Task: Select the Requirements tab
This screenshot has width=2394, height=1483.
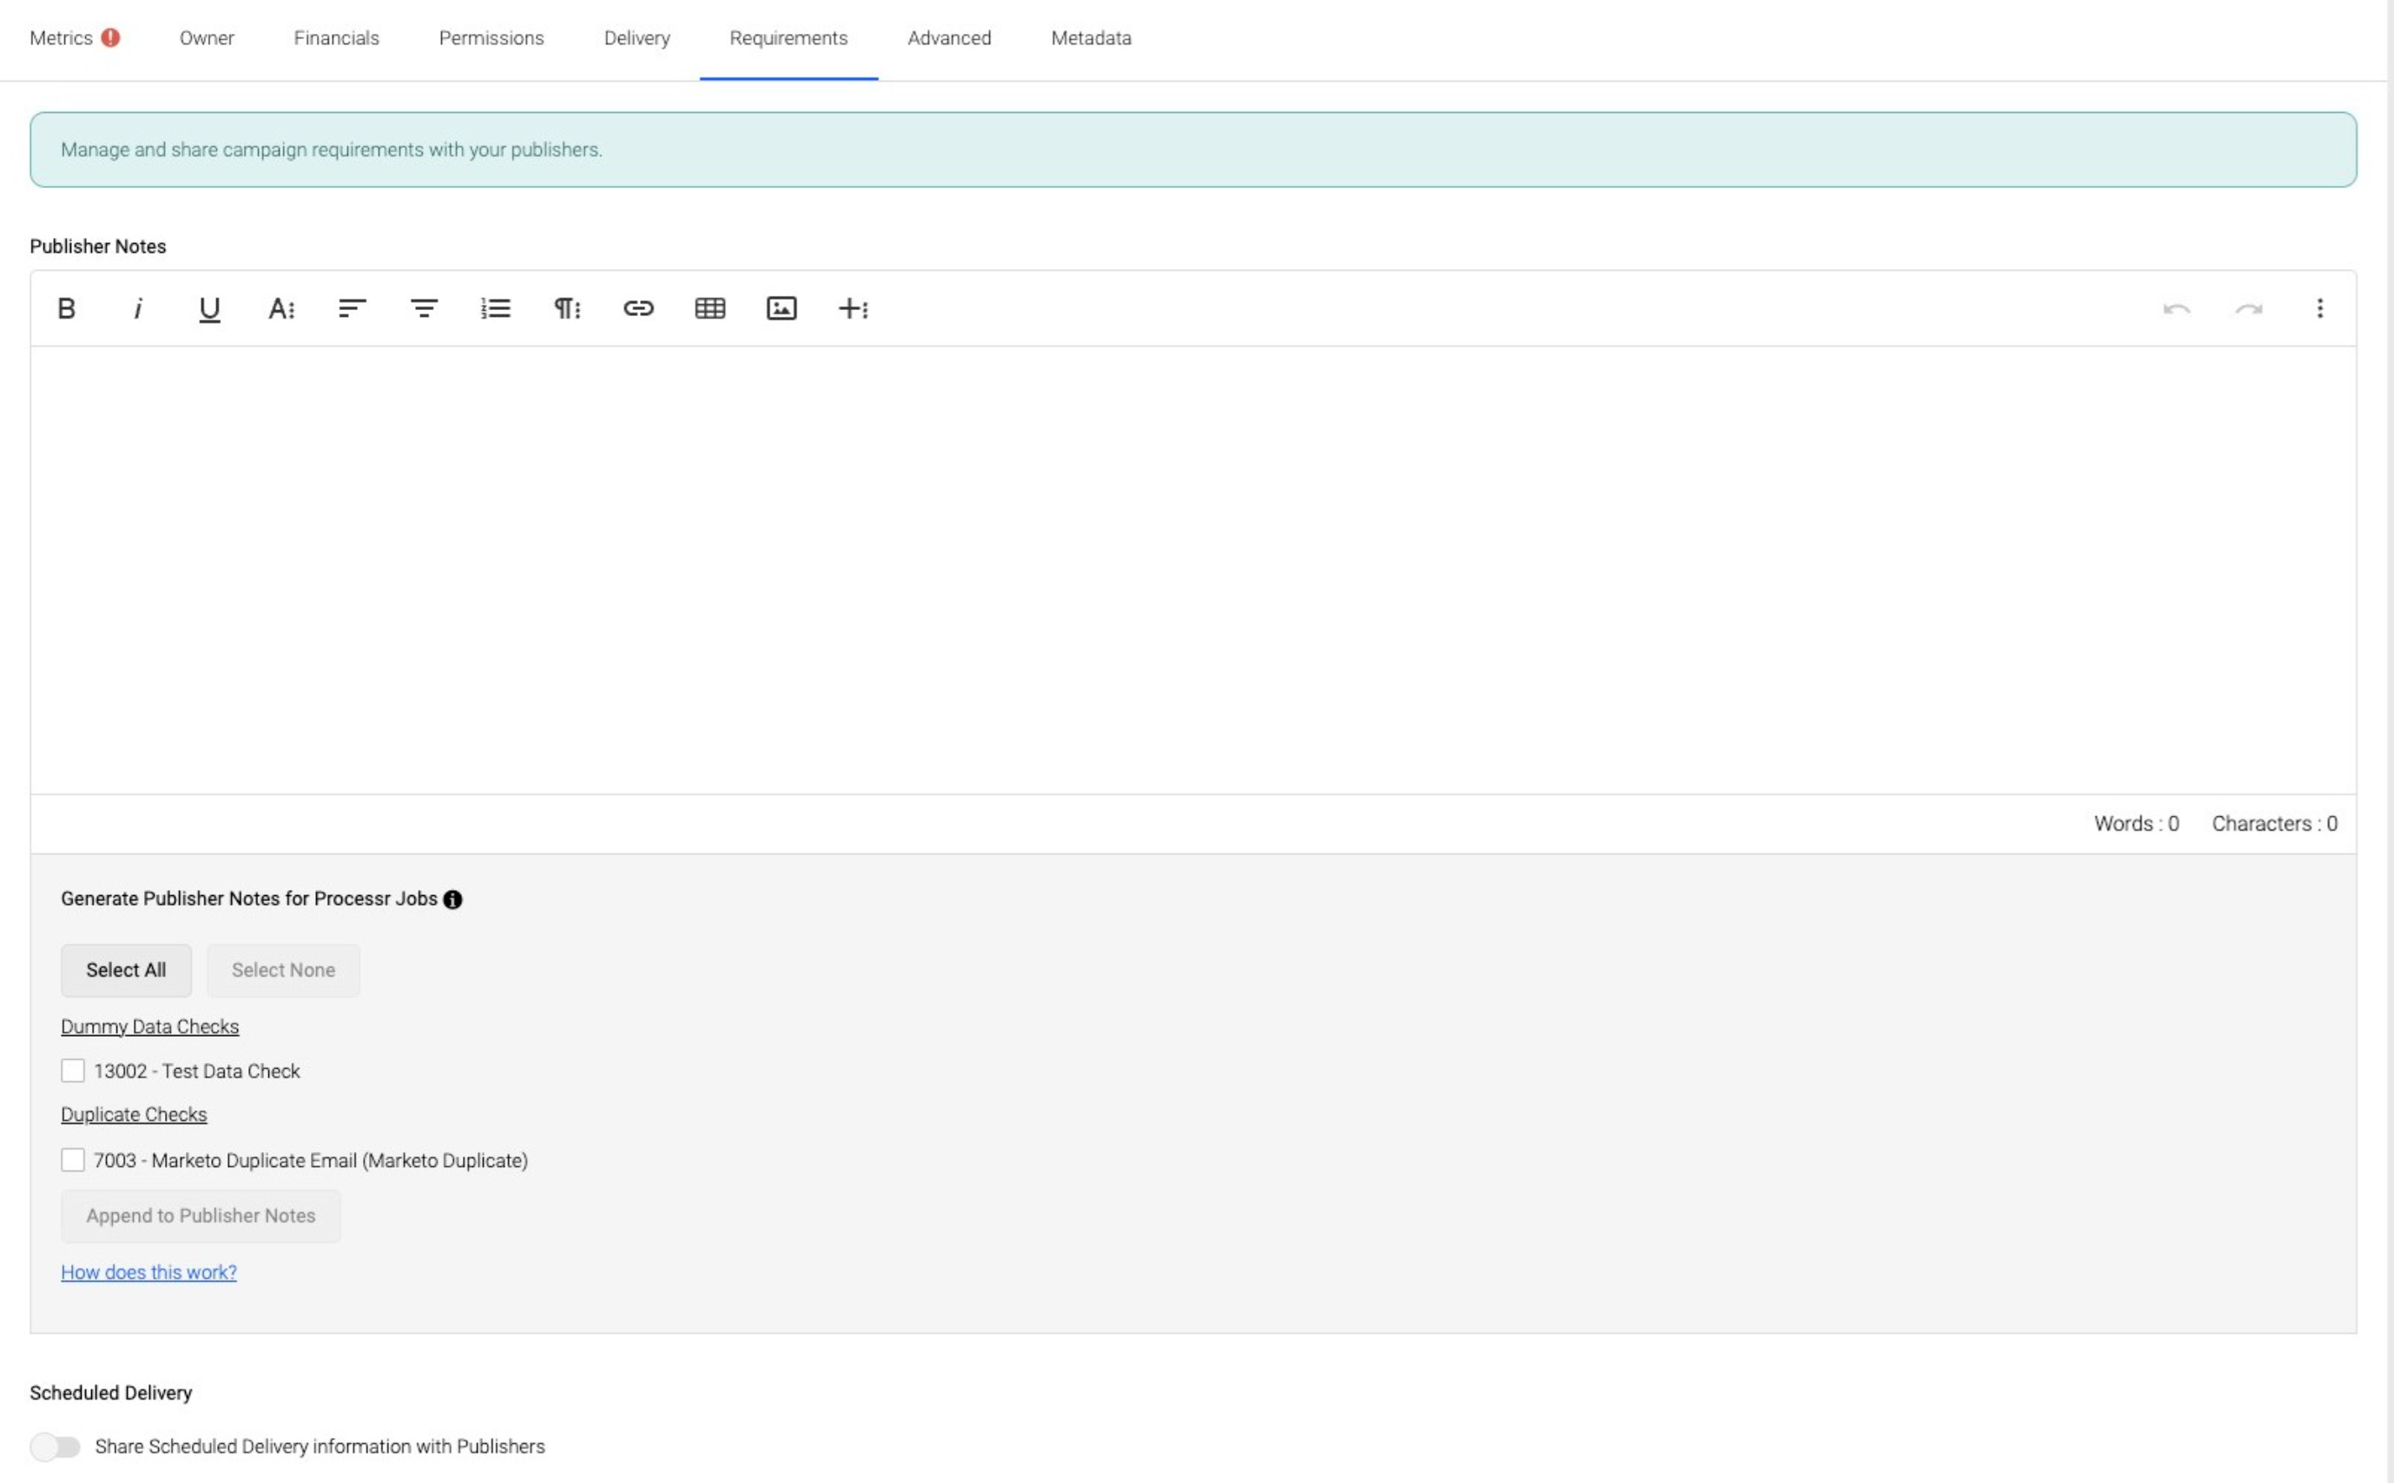Action: (x=788, y=38)
